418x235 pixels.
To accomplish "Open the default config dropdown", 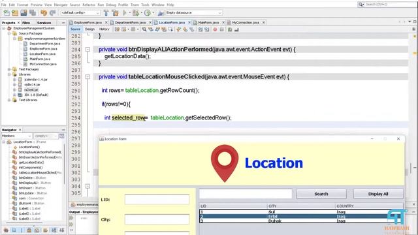I will click(80, 12).
